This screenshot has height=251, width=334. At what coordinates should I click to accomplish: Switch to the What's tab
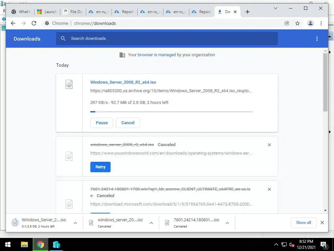(21, 12)
